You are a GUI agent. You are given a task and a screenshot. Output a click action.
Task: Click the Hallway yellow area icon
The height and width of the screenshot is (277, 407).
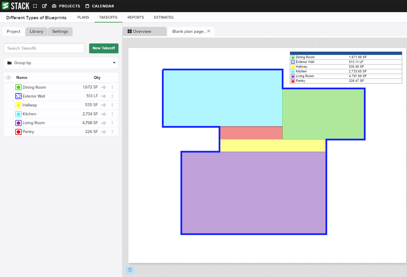tap(18, 105)
